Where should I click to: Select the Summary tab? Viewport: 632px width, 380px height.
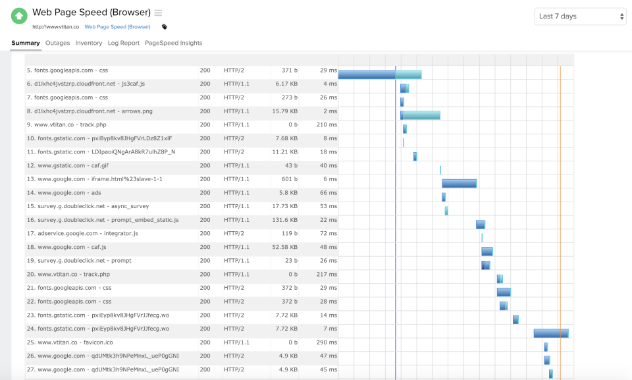tap(26, 43)
